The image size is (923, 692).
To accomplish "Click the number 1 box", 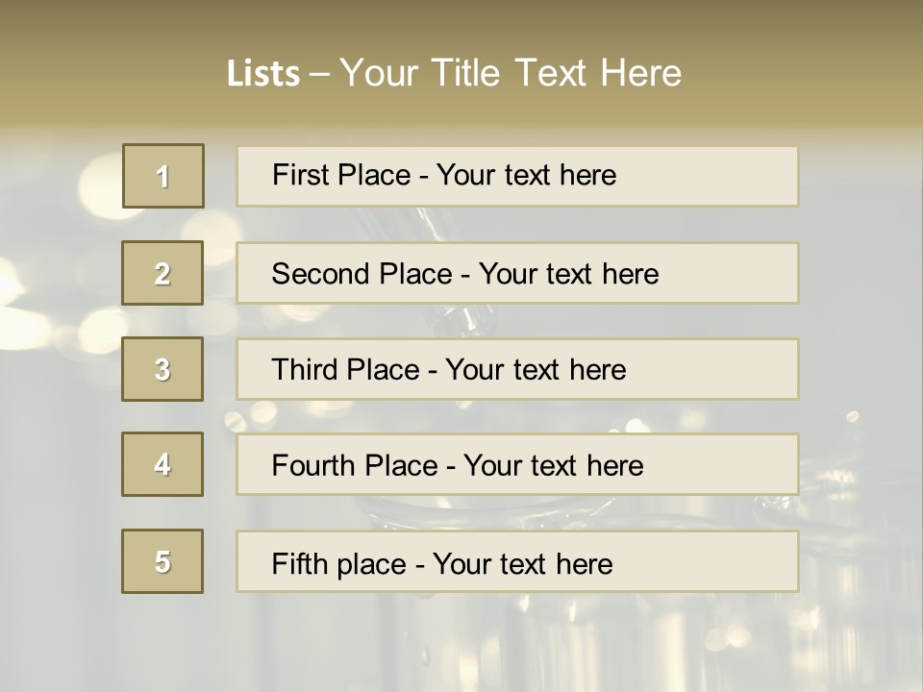I will [x=162, y=176].
